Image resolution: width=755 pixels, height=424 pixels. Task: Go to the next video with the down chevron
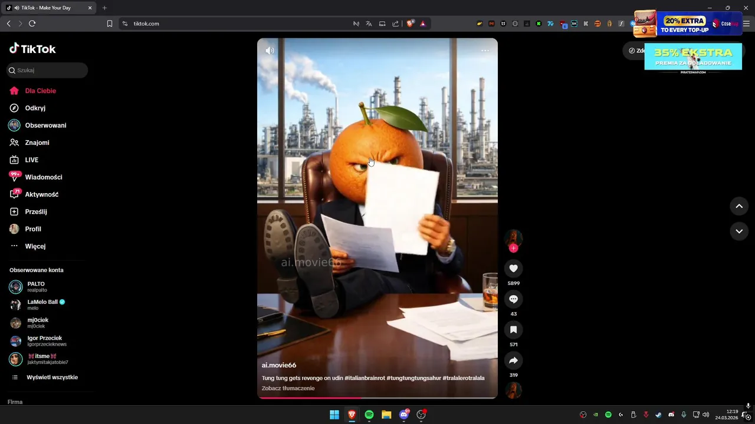739,231
